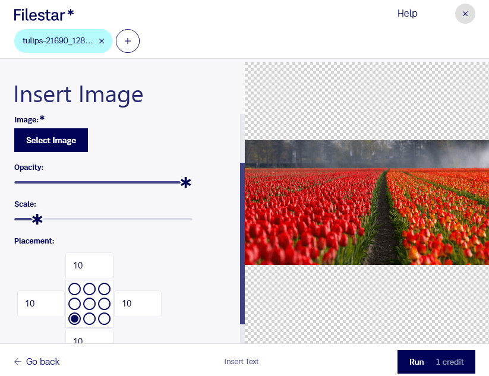This screenshot has width=489, height=376.
Task: Open the Help link
Action: pyautogui.click(x=407, y=14)
